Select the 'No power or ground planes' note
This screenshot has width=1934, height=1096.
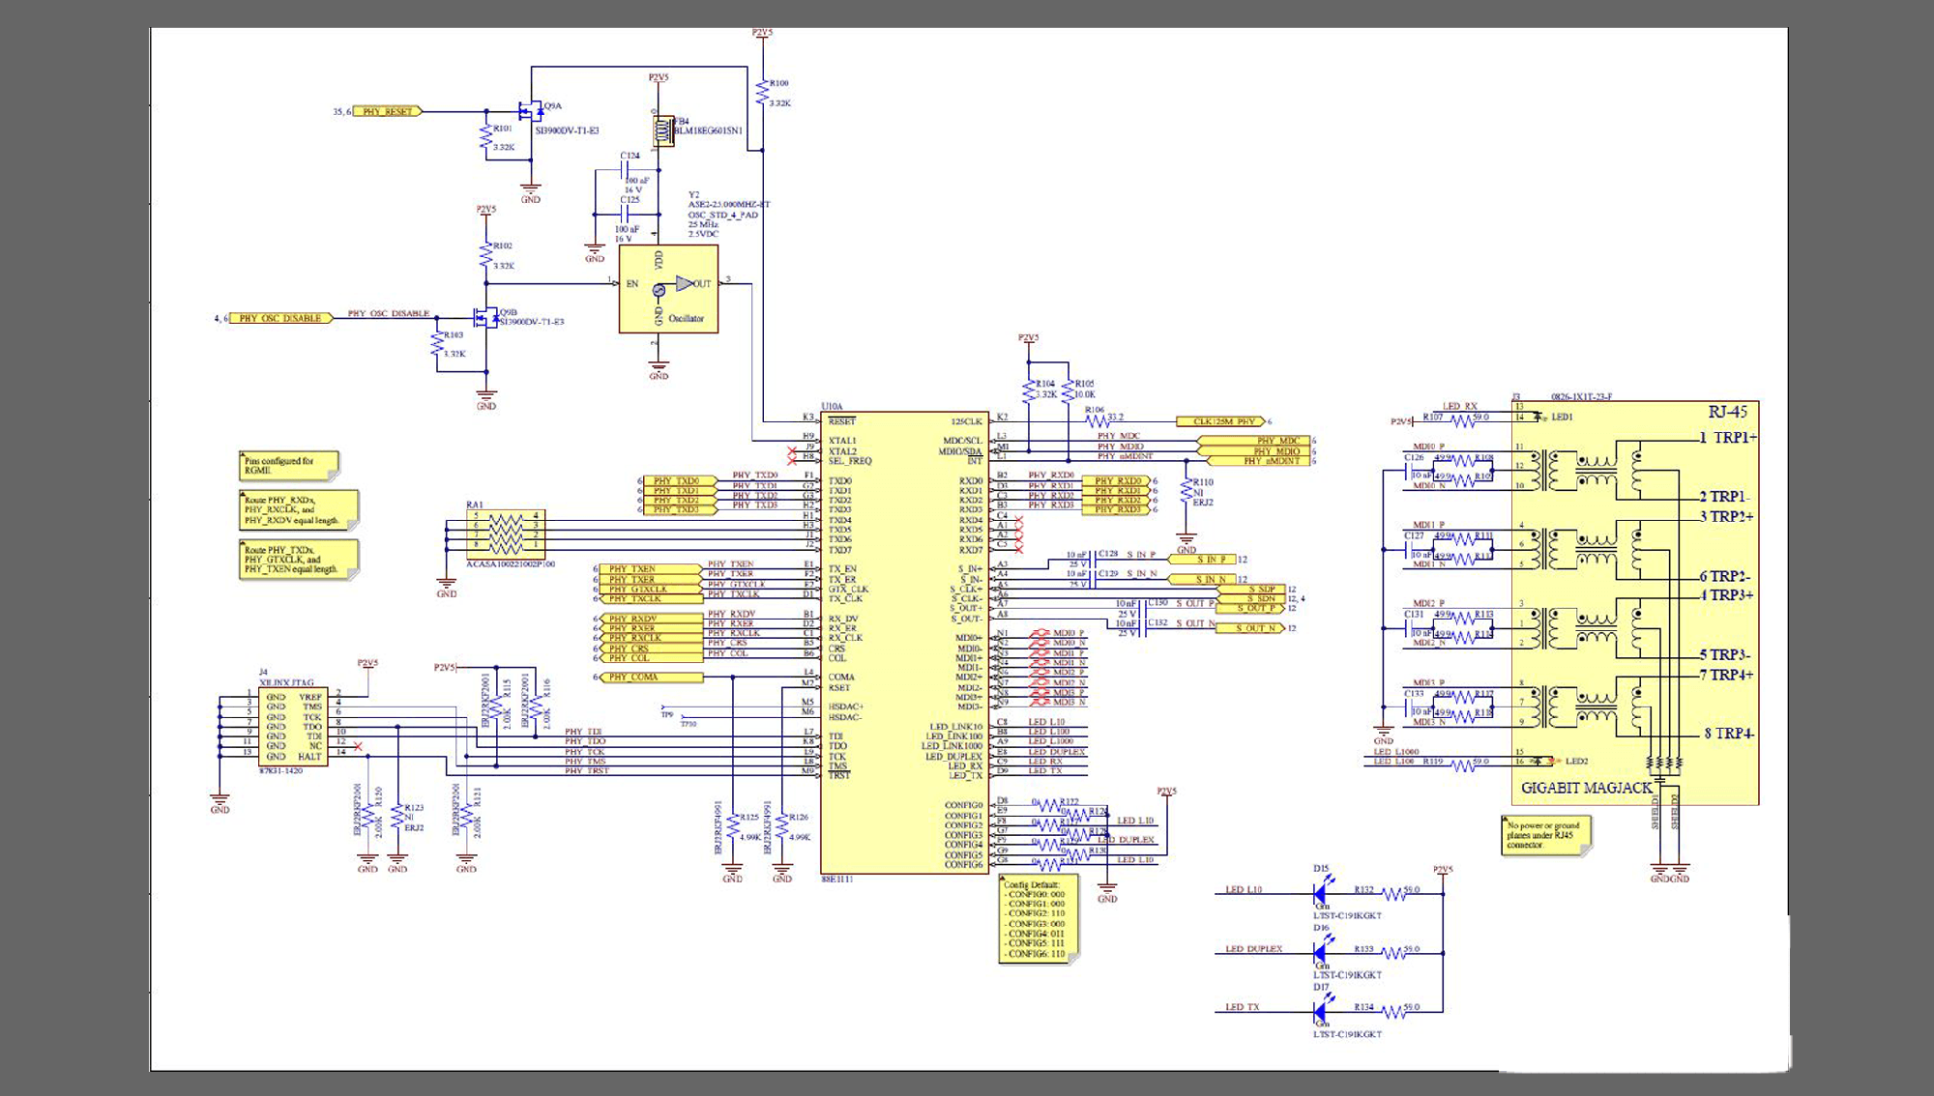point(1546,836)
